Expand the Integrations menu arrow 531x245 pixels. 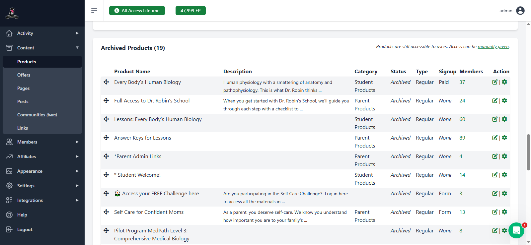coord(77,200)
